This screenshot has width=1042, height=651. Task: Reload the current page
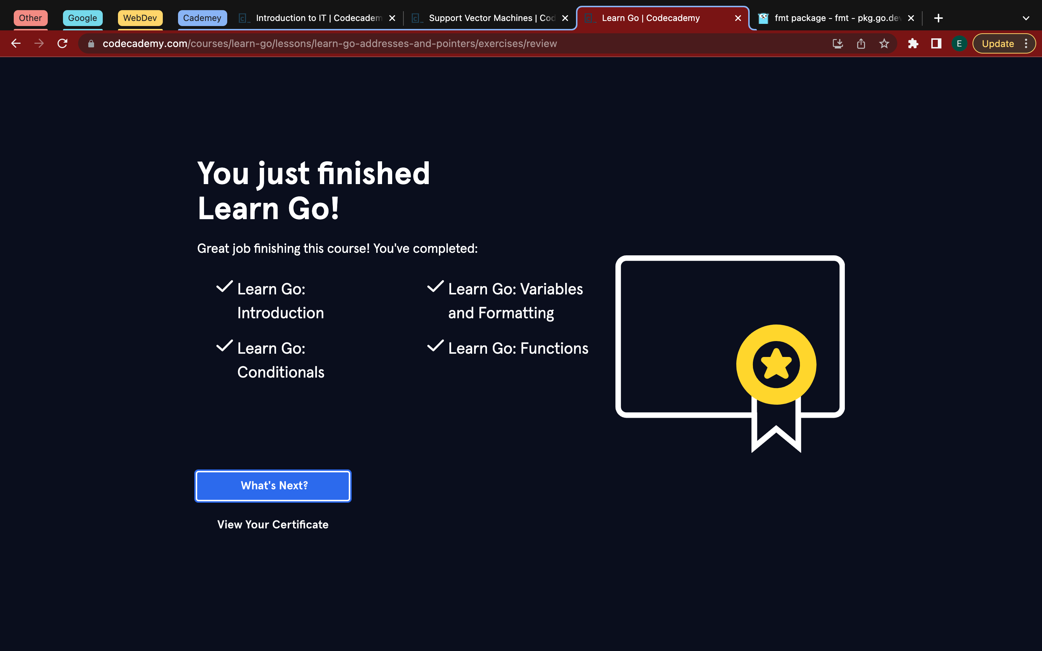(x=63, y=43)
